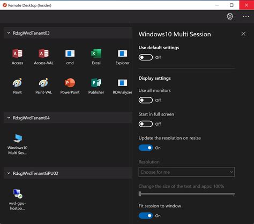This screenshot has width=254, height=224.
Task: Close the Windows10 Multi Session settings panel
Action: pos(243,34)
